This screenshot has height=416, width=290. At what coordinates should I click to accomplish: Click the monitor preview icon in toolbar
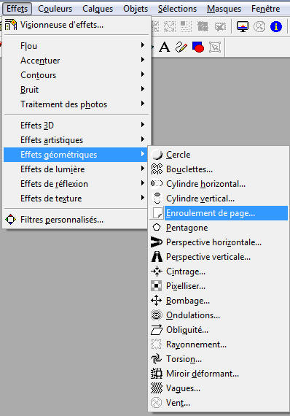243,26
